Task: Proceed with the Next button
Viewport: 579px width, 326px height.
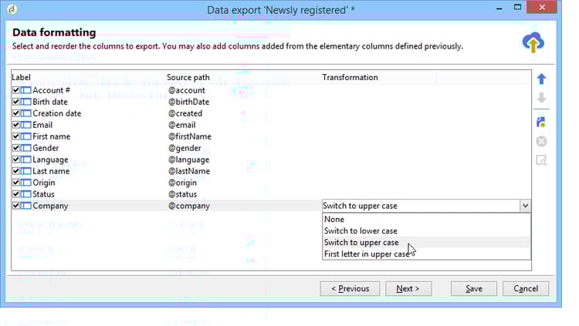Action: [408, 288]
